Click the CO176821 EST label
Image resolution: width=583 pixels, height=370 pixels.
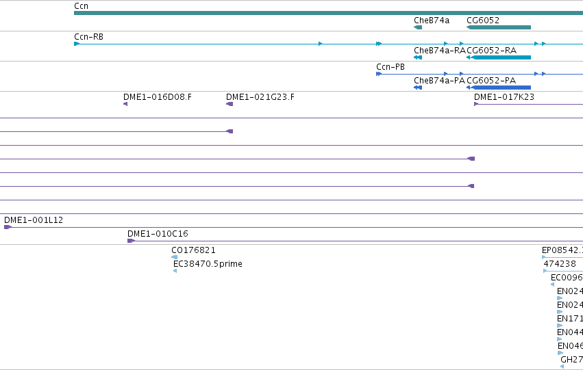[193, 250]
